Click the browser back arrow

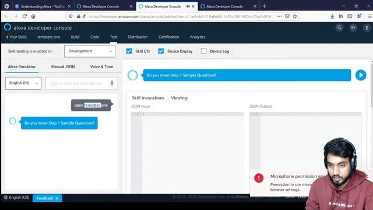[6, 16]
